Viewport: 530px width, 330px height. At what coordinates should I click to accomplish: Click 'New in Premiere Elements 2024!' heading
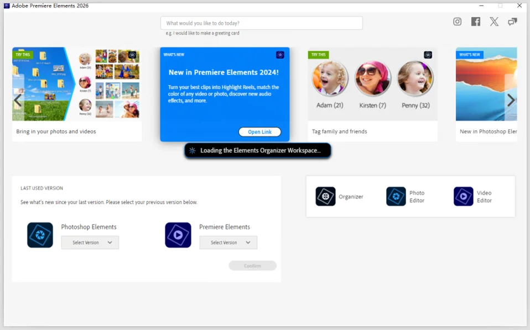coord(224,72)
